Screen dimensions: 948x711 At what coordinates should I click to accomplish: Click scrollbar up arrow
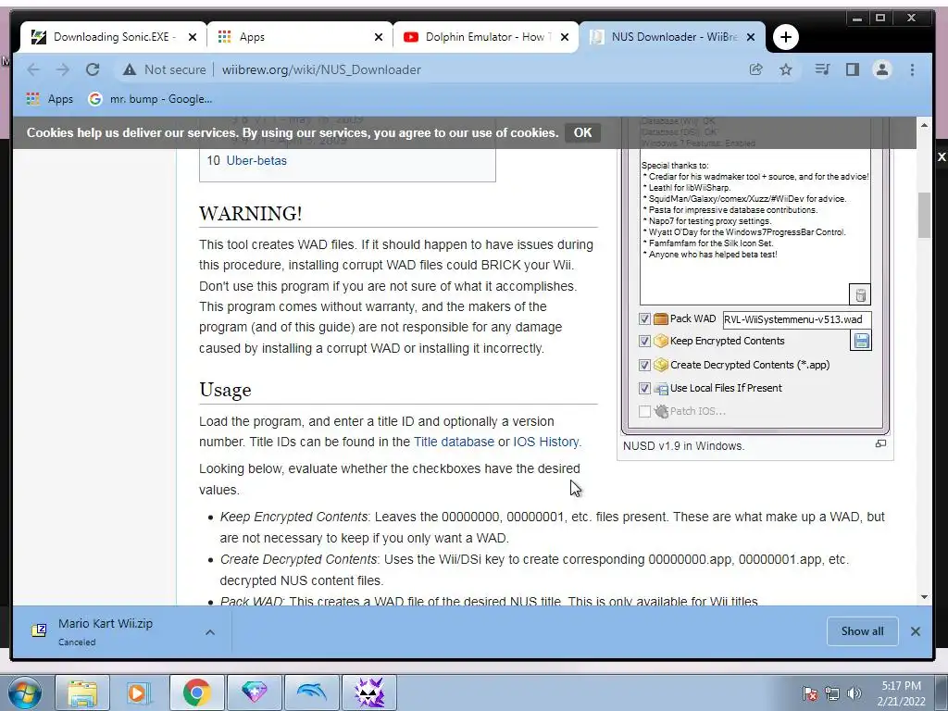click(924, 125)
